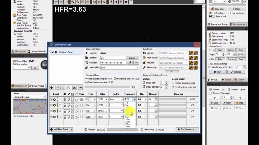Choose 30 m from the exposure list

click(127, 127)
